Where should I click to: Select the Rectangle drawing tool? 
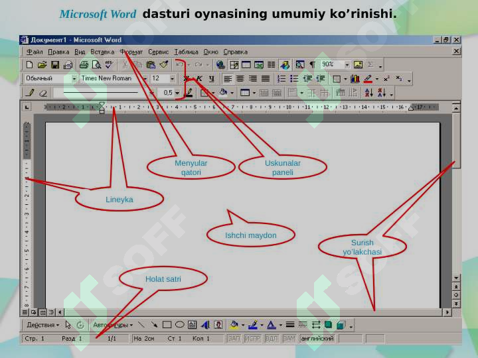167,325
